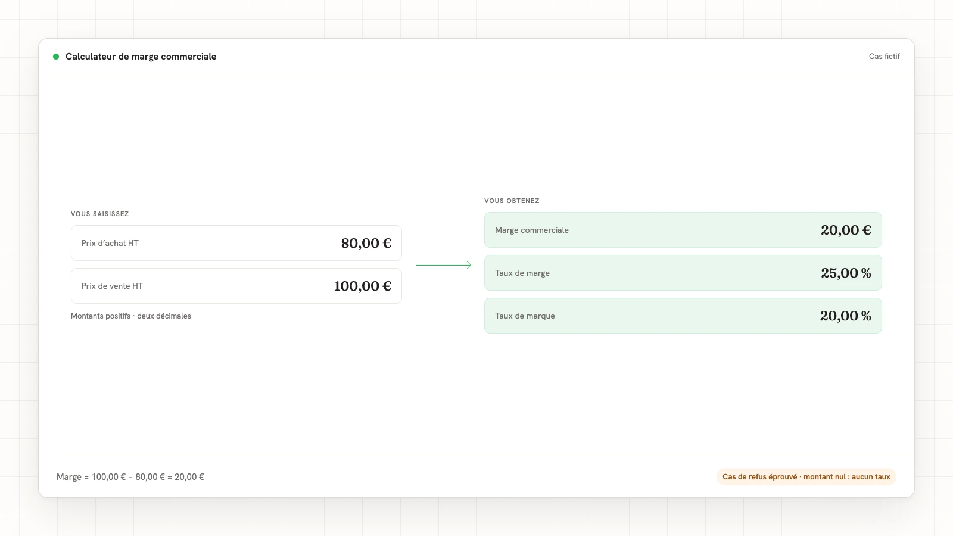Click the 20,00 % taux de marque value

click(846, 316)
